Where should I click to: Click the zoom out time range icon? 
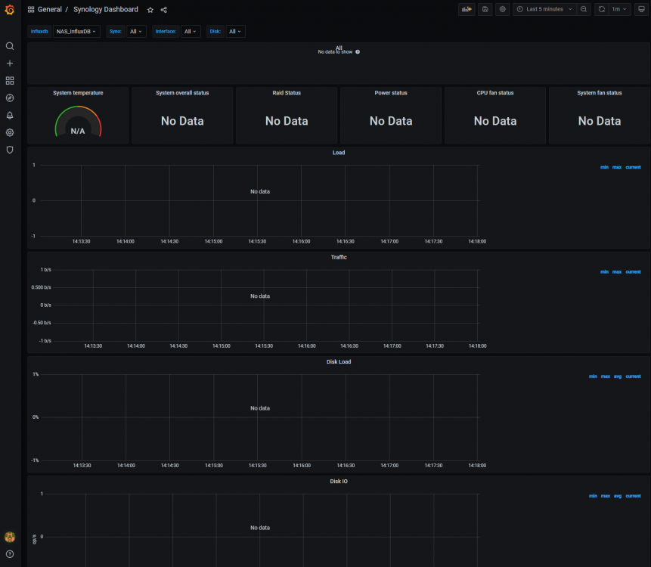pos(584,9)
